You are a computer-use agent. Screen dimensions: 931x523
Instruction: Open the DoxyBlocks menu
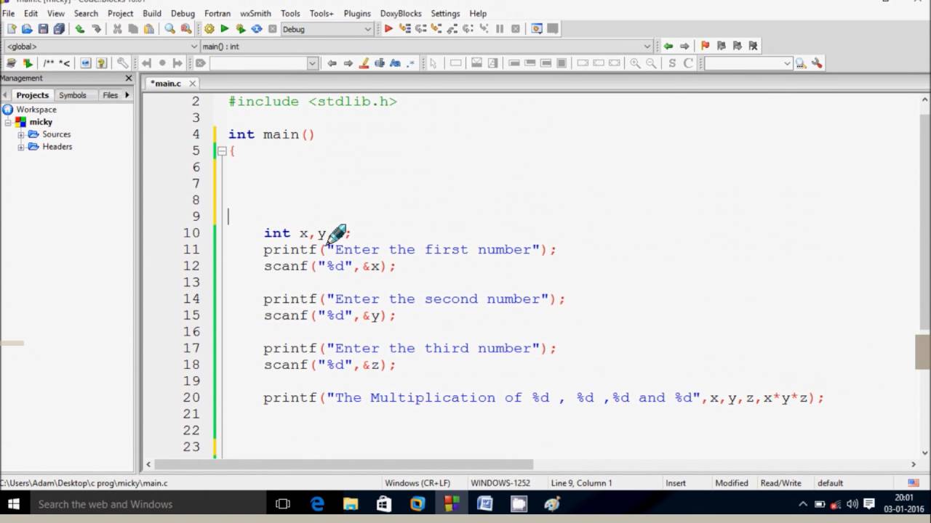401,13
